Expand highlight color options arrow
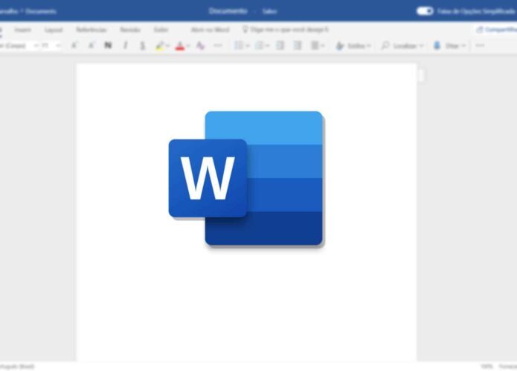 168,46
